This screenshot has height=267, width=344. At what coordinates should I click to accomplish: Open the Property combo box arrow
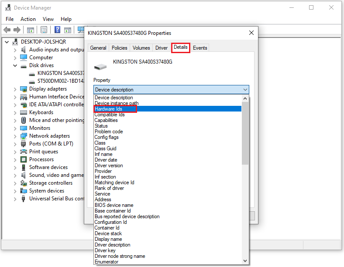click(245, 90)
